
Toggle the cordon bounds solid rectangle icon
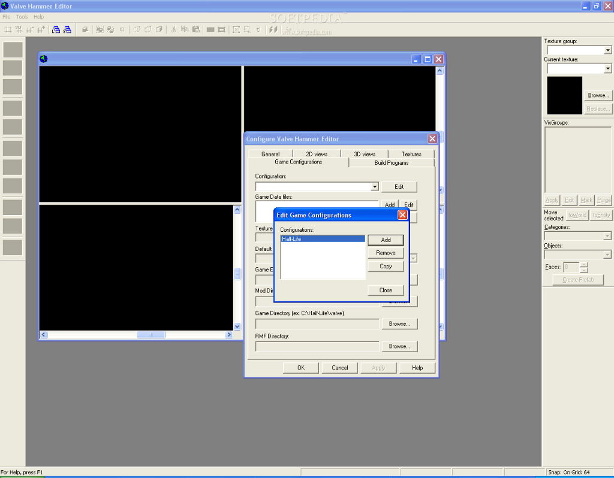pos(210,29)
